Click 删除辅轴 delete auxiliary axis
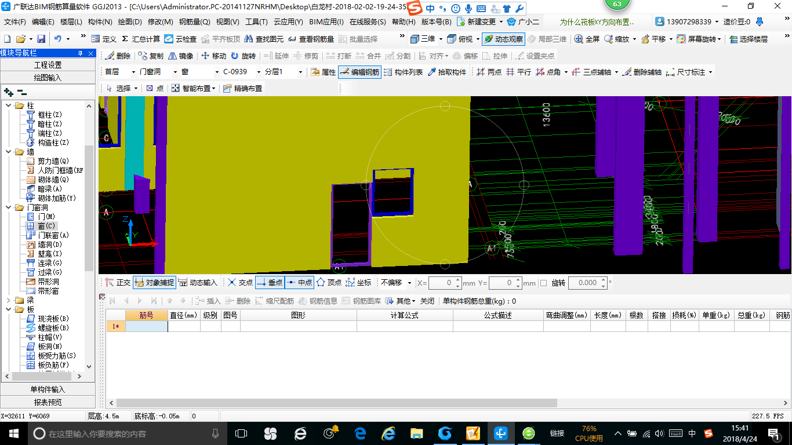 [x=642, y=72]
